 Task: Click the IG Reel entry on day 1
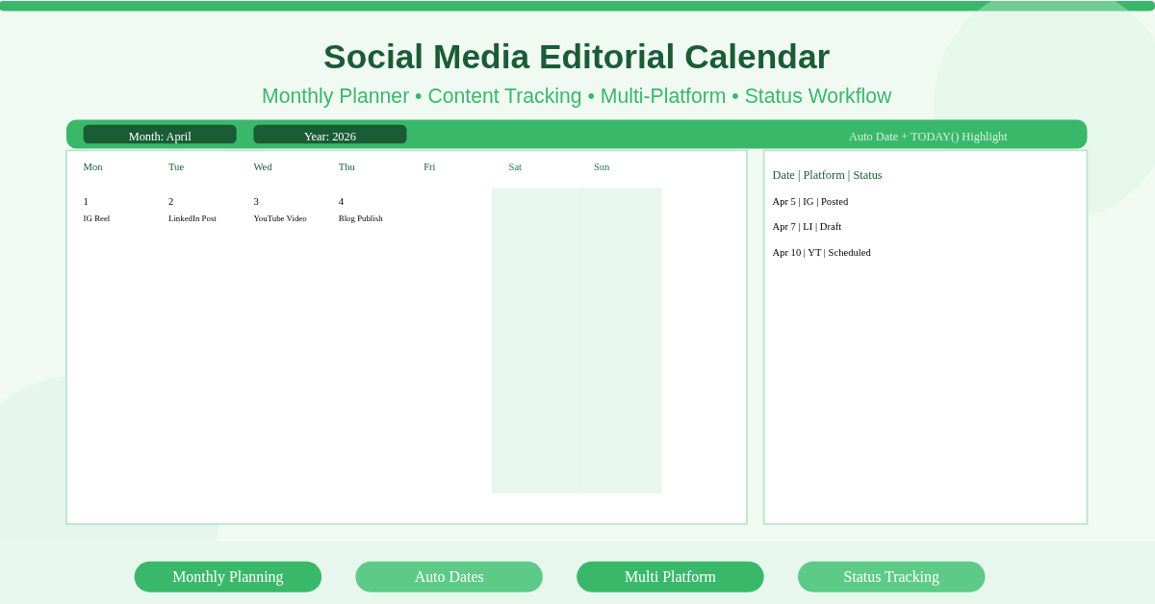(x=96, y=218)
